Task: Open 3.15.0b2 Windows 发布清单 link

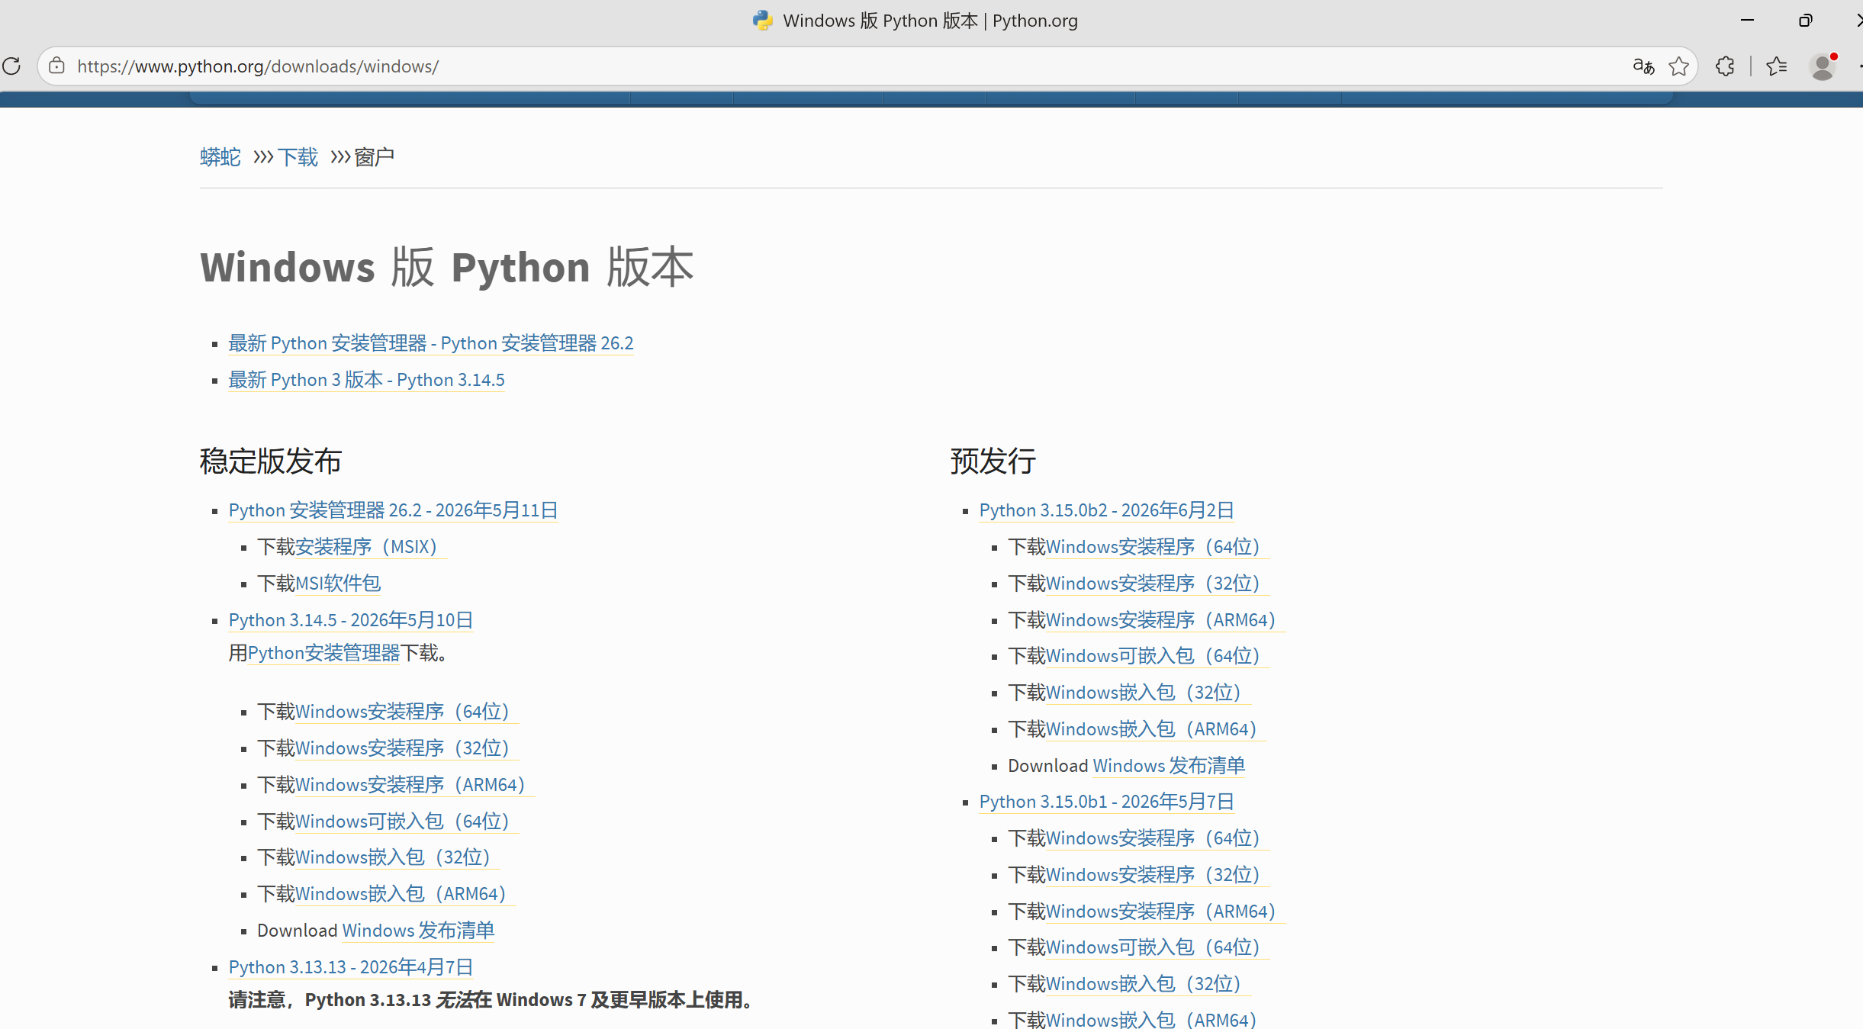Action: point(1169,766)
